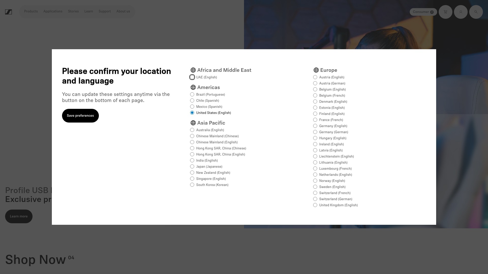The width and height of the screenshot is (488, 274).
Task: Pick Hong Kong SAR, China (English)
Action: [192, 154]
